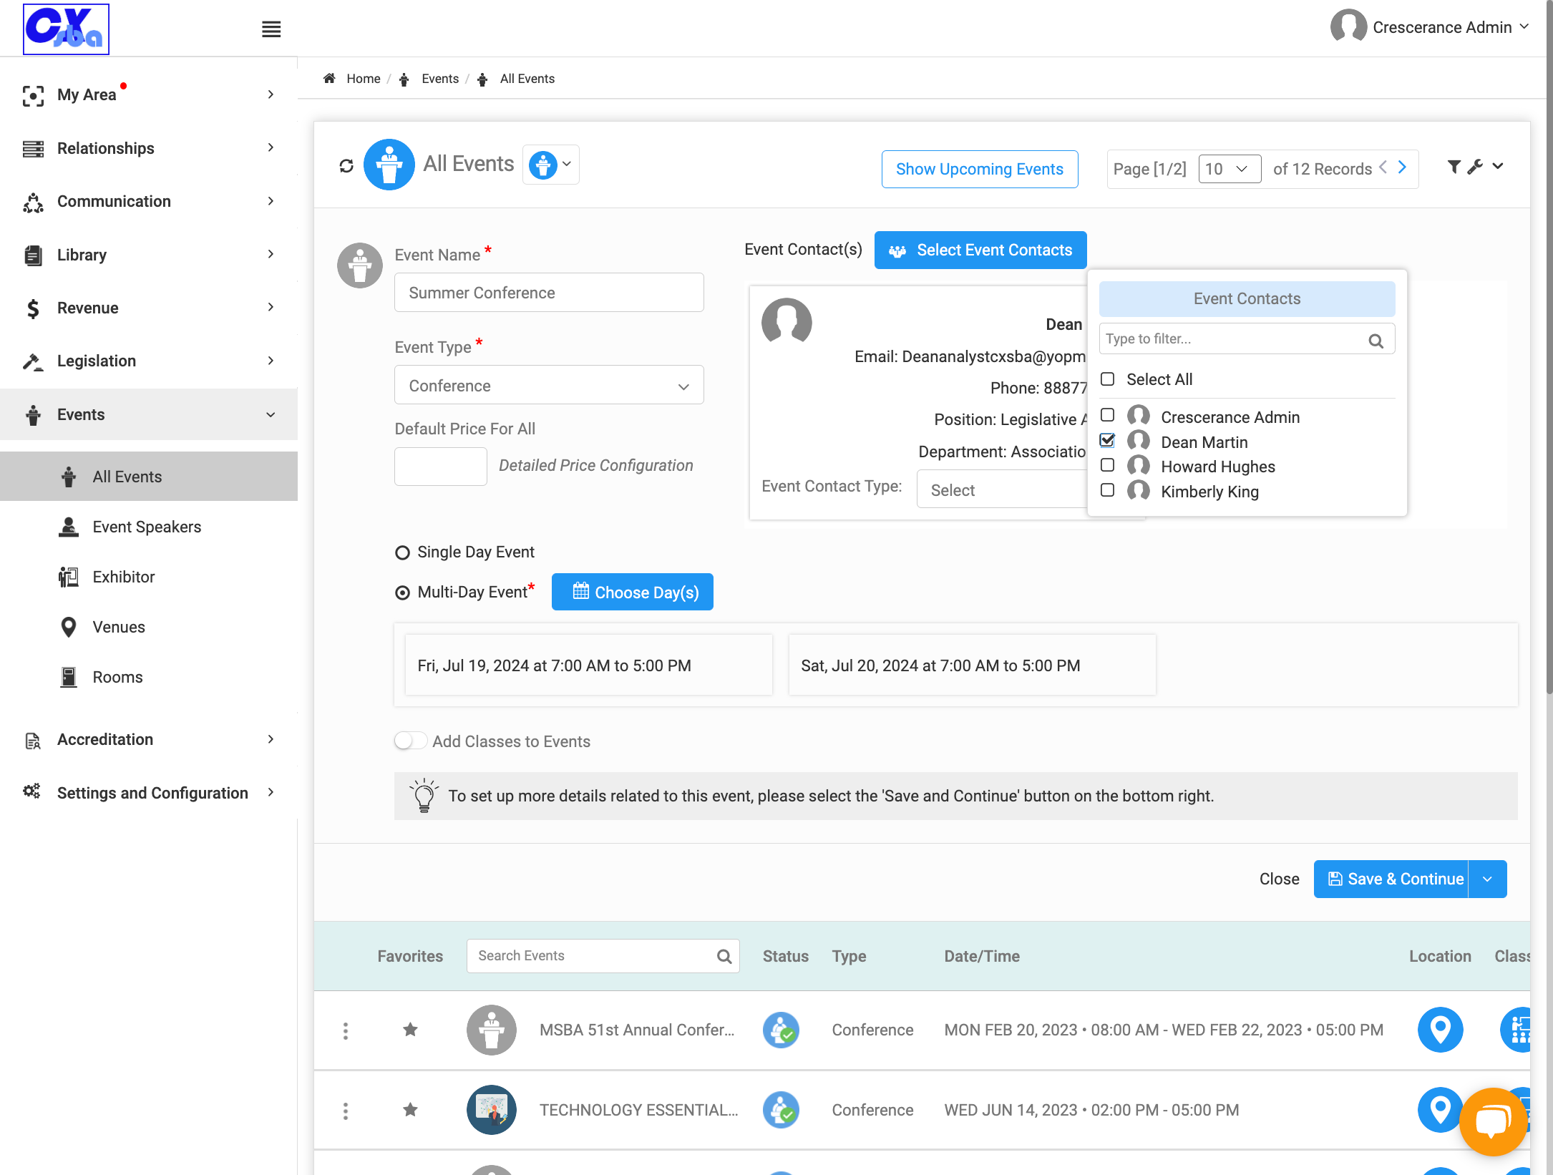
Task: Click search icon in Search Events field
Action: click(x=724, y=956)
